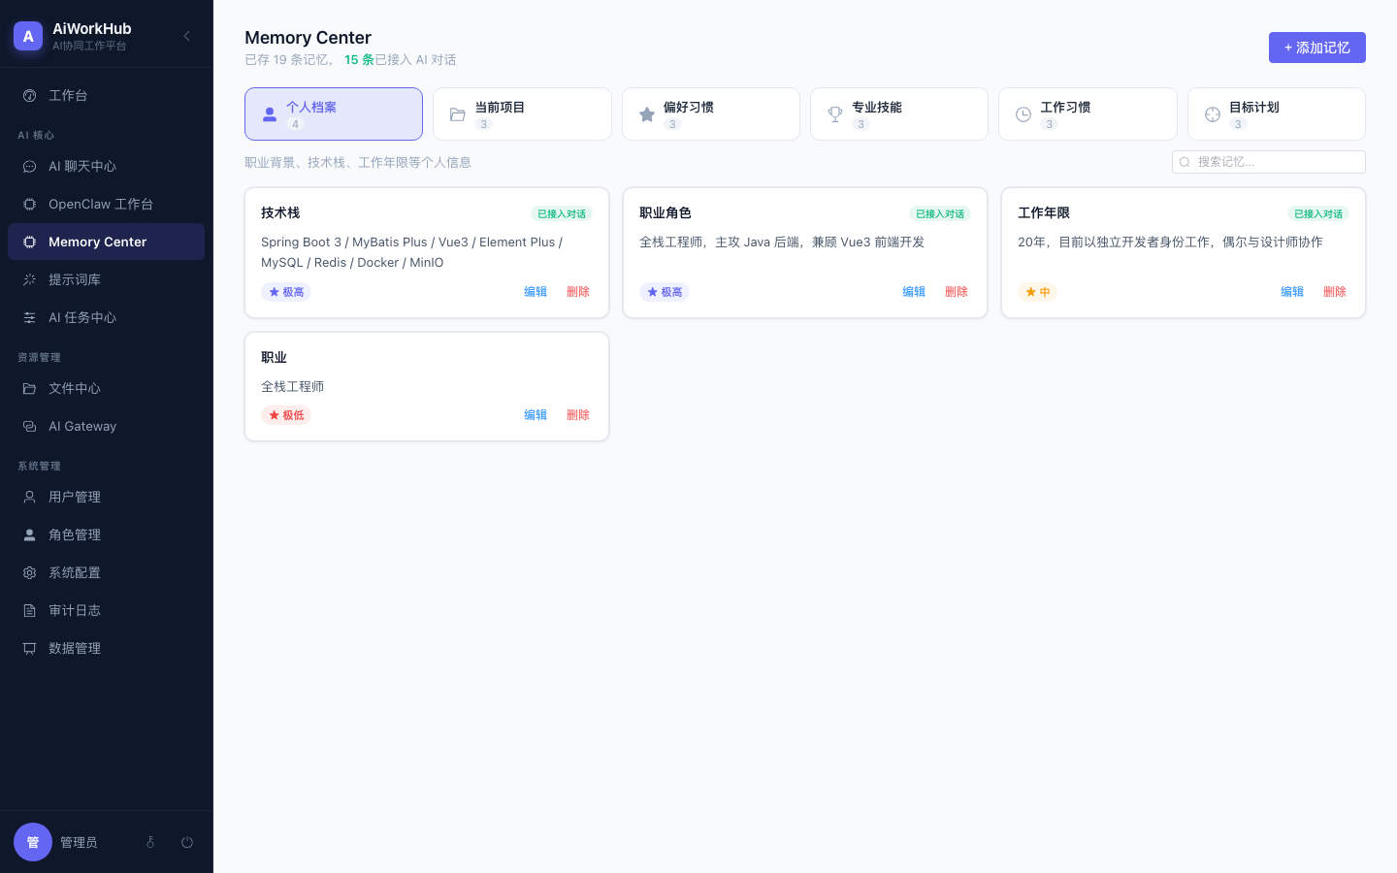The height and width of the screenshot is (873, 1397).
Task: Click the 文件中心 folder icon
Action: [x=29, y=388]
